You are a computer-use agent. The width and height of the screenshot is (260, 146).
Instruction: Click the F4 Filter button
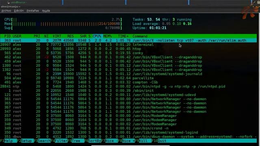(x=59, y=141)
